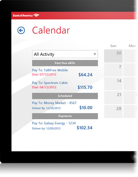Click the dropdown chevron arrow
This screenshot has width=138, height=177.
coord(95,54)
